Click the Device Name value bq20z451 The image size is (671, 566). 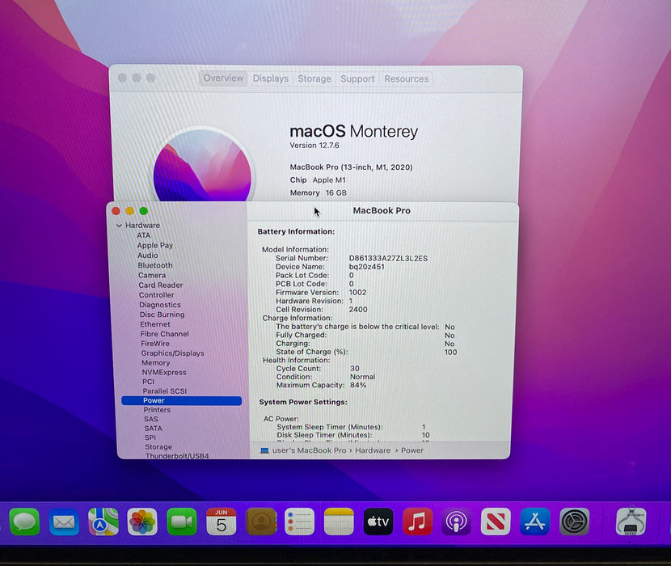tap(367, 267)
